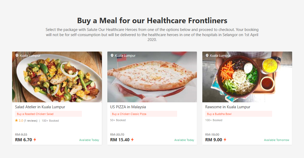
Task: Click location pin icon on US PIZZA card
Action: (x=112, y=55)
